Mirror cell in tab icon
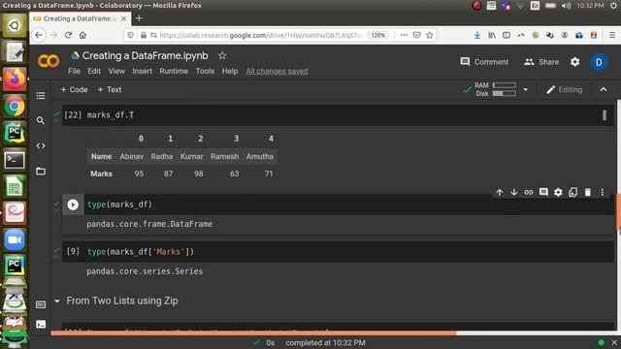Viewport: 621px width, 349px height. 572,192
